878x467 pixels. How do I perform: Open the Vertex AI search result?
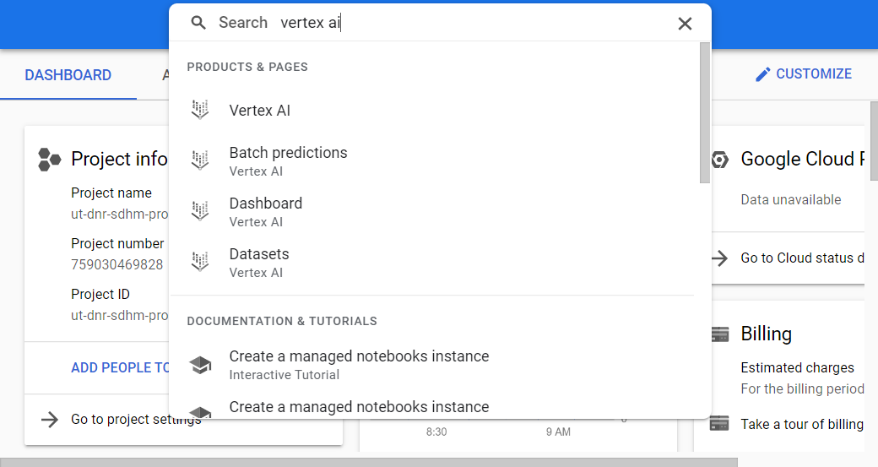coord(260,111)
